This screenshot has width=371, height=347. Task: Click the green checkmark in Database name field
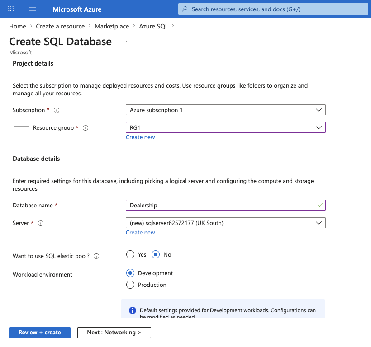click(x=320, y=205)
